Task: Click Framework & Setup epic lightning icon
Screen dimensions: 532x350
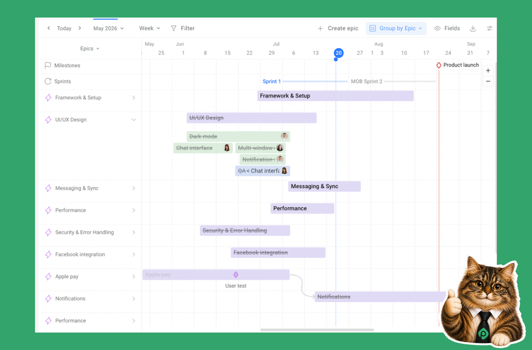Action: [x=48, y=98]
